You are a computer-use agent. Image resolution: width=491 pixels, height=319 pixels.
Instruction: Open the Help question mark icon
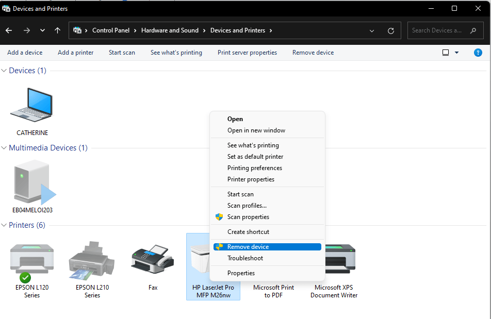click(478, 53)
